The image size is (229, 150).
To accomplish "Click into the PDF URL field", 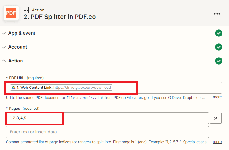I will (114, 88).
